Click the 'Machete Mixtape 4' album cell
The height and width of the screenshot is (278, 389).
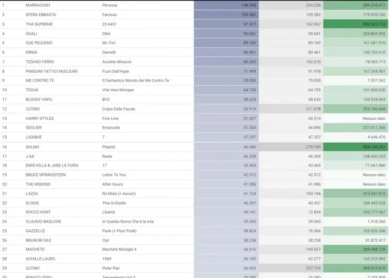pos(119,249)
